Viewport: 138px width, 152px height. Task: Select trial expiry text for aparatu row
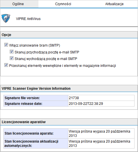(x=100, y=133)
